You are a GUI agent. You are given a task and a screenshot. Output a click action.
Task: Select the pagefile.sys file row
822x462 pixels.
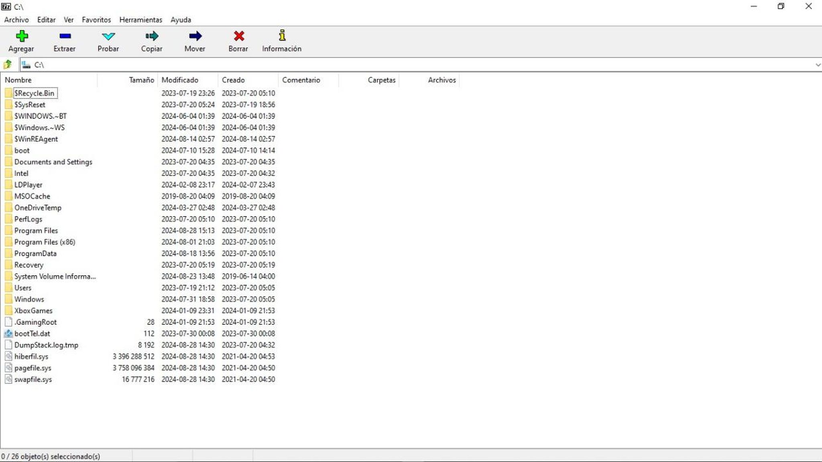(x=33, y=368)
